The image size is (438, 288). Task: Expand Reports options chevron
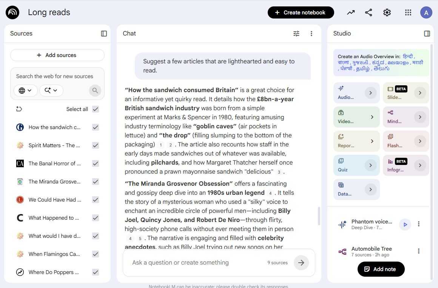pos(372,141)
